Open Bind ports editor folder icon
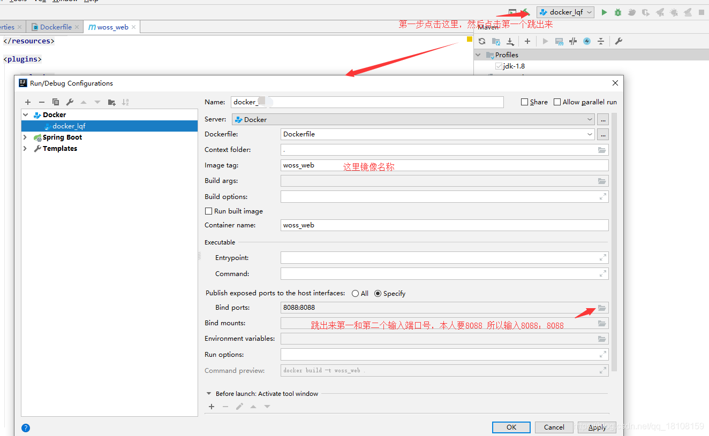The height and width of the screenshot is (436, 709). coord(602,308)
